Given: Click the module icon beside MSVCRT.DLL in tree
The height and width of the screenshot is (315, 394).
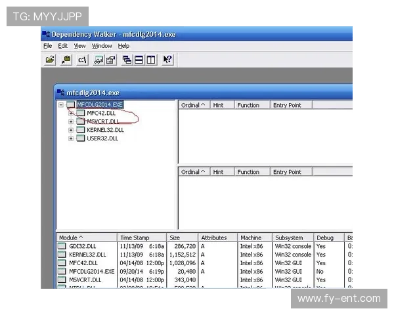Looking at the screenshot, I should click(80, 121).
